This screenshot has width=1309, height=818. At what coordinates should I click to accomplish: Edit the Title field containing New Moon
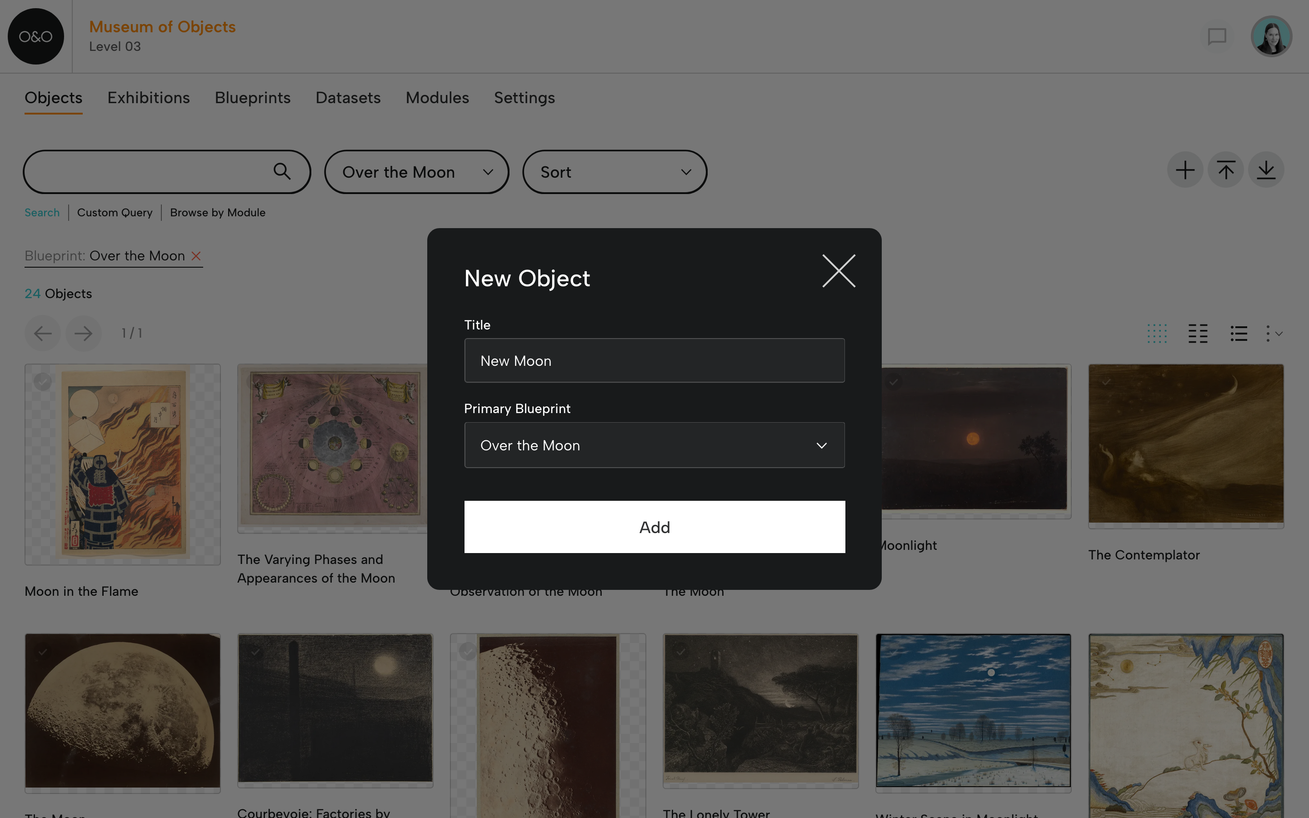pyautogui.click(x=654, y=360)
